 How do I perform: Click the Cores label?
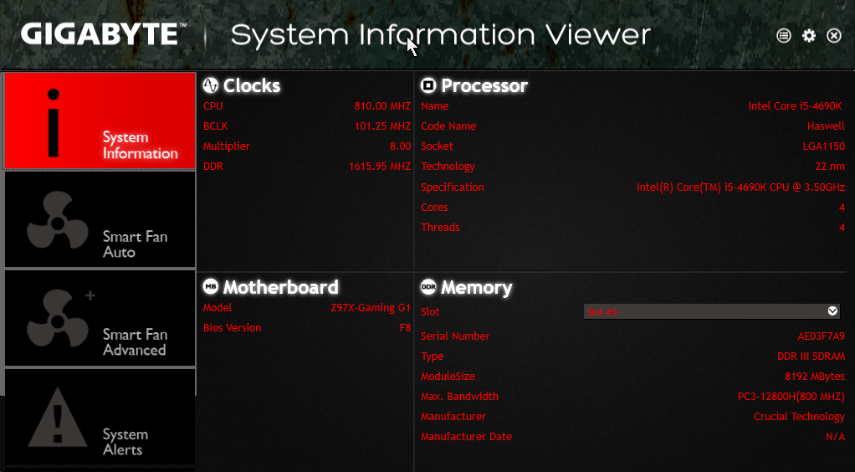click(x=434, y=208)
